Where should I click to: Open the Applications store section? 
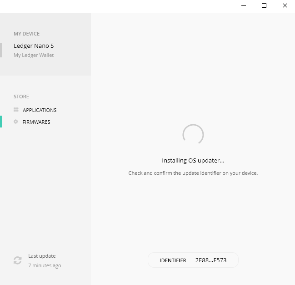(40, 110)
